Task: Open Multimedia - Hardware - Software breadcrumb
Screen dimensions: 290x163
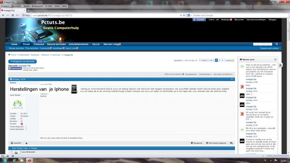Action: [x=34, y=55]
